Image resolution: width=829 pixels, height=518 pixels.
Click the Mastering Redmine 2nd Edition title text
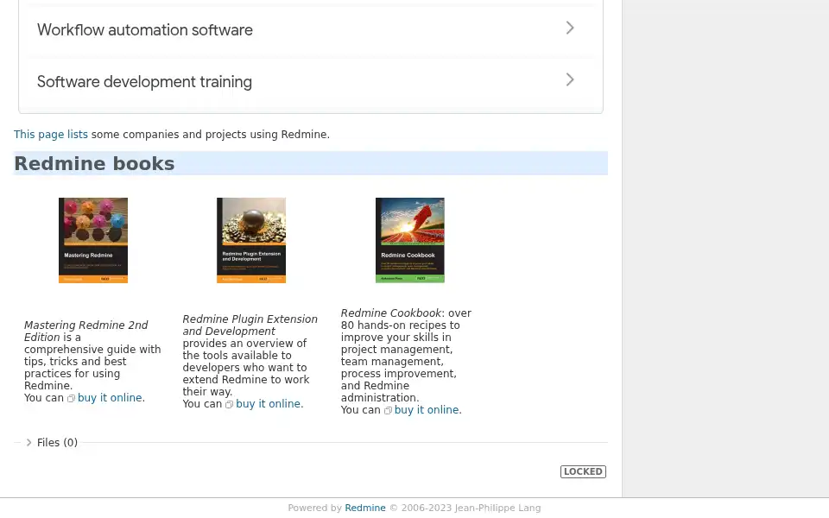click(x=85, y=331)
